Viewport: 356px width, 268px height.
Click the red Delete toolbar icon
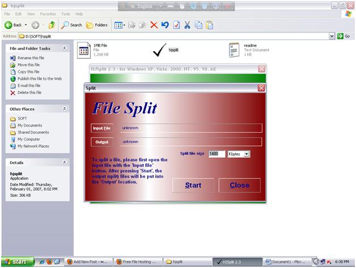pos(154,25)
